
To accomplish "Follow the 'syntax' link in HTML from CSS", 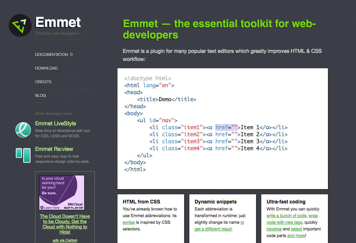I will coord(129,222).
